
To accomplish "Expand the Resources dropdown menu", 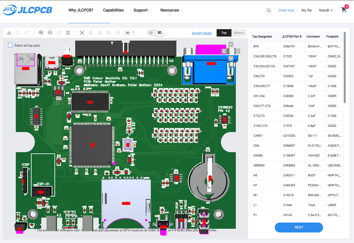I will point(171,10).
